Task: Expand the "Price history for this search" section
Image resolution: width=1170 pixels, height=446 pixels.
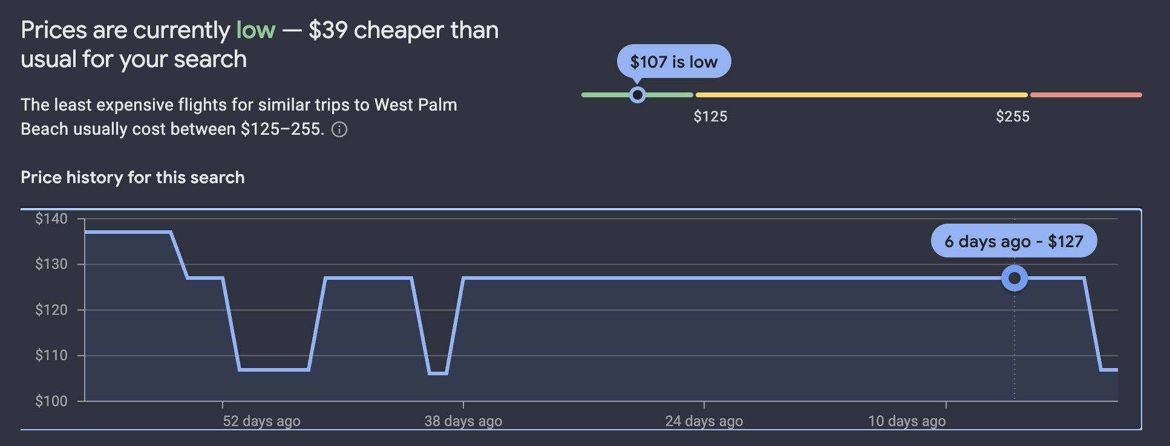Action: 132,177
